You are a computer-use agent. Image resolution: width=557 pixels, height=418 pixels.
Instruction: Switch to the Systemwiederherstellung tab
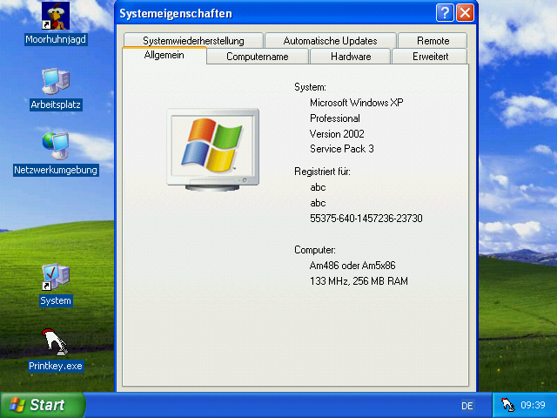click(x=193, y=41)
